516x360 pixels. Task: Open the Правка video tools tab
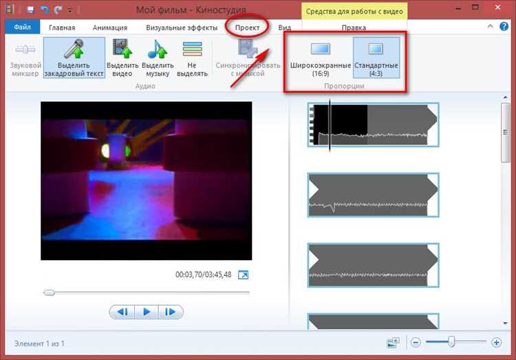pos(354,28)
